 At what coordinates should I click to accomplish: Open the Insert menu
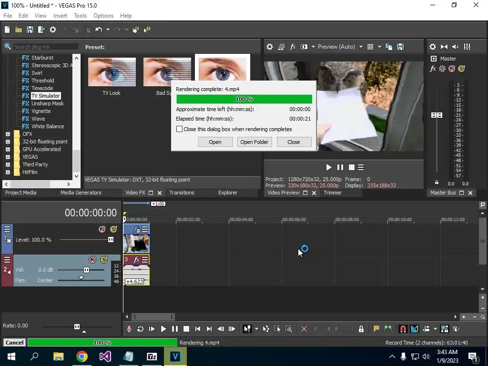click(60, 16)
